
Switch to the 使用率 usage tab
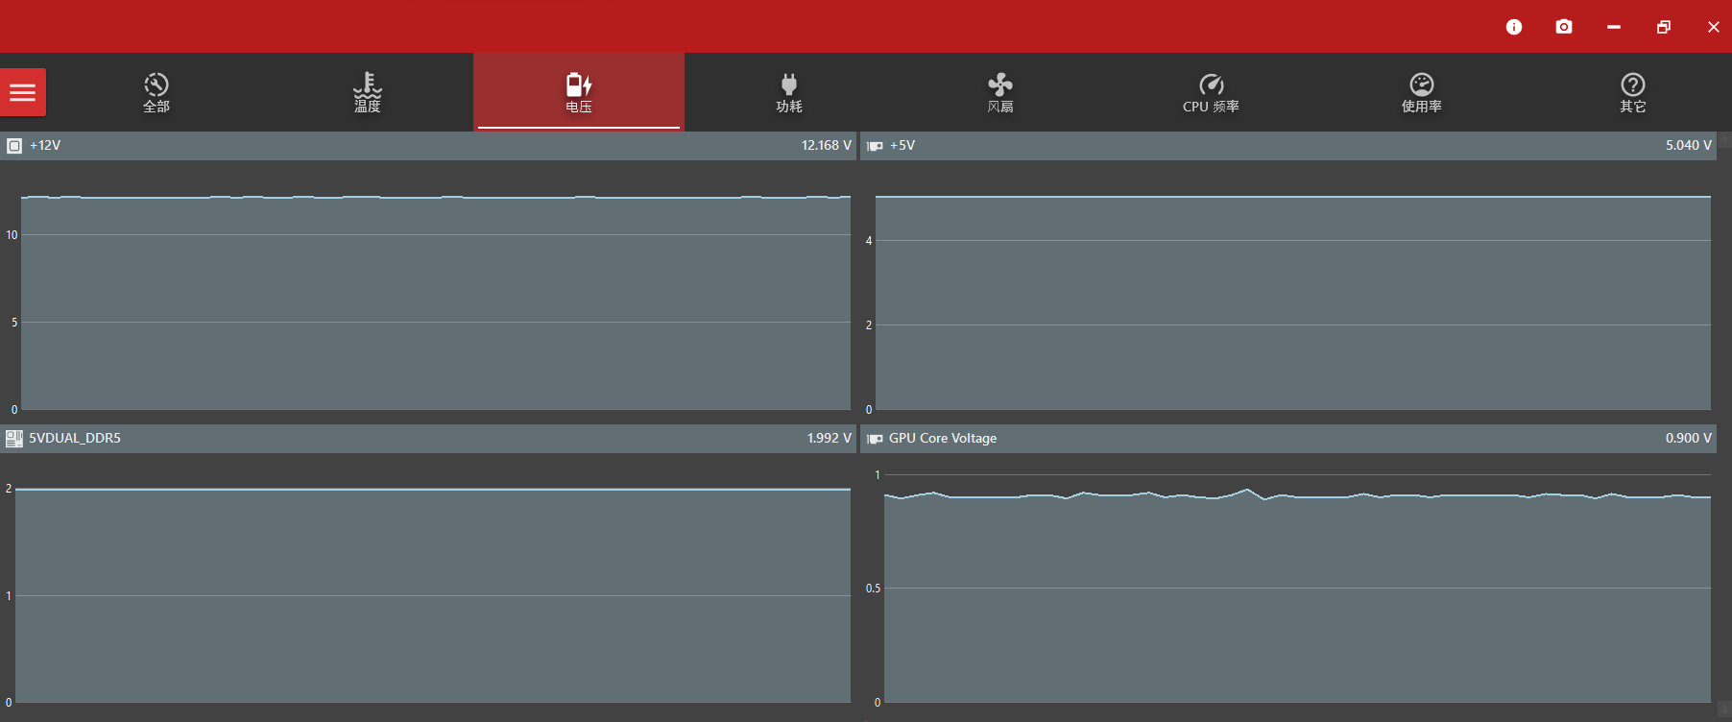click(1421, 93)
